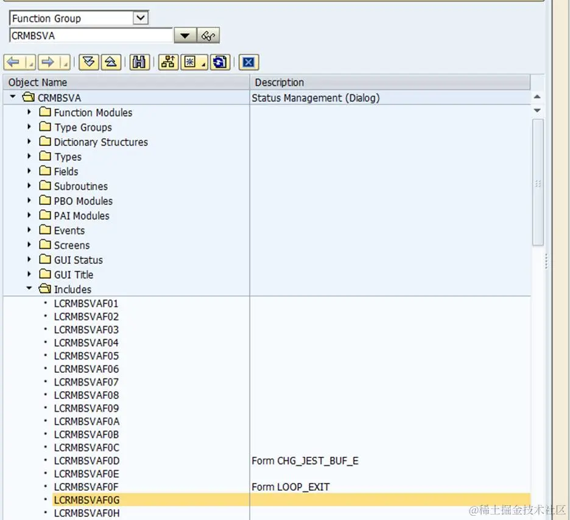Select the open Includes folder icon

45,289
